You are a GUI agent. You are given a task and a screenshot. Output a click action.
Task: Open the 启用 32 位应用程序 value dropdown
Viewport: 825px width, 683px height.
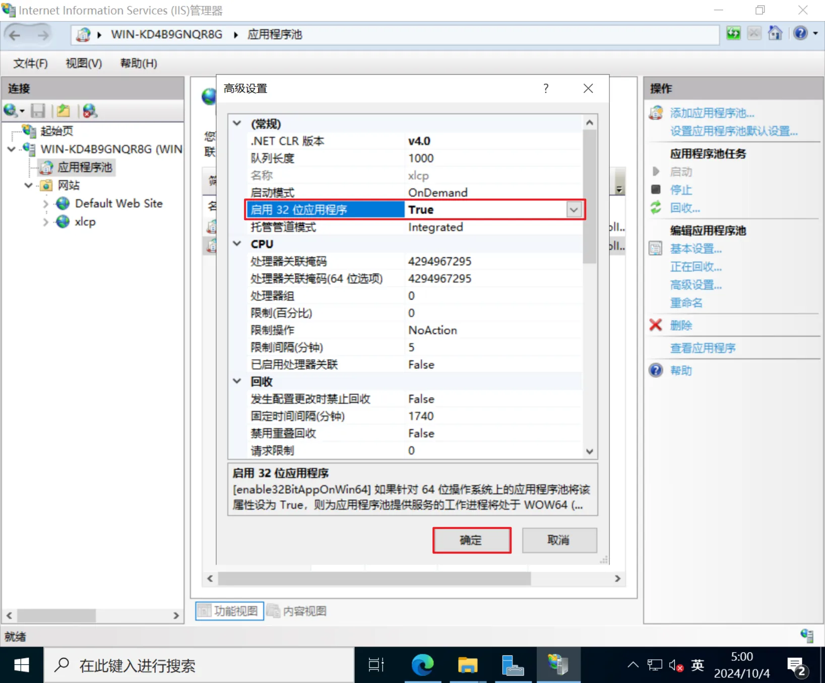pos(574,210)
